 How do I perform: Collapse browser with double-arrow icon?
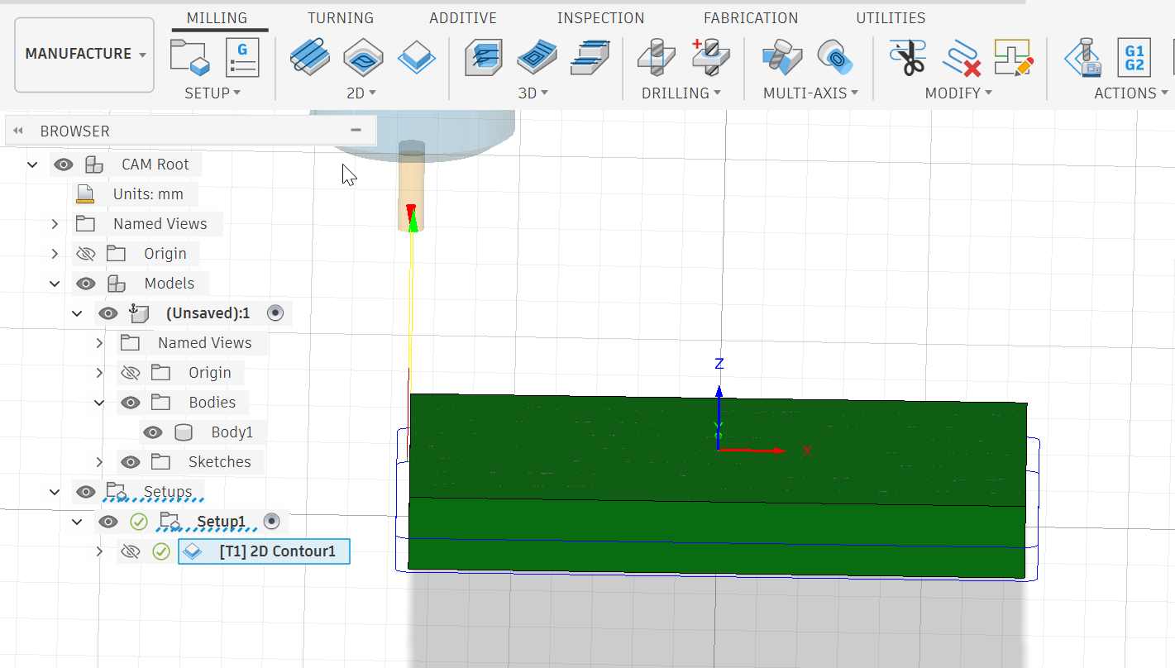pos(18,131)
